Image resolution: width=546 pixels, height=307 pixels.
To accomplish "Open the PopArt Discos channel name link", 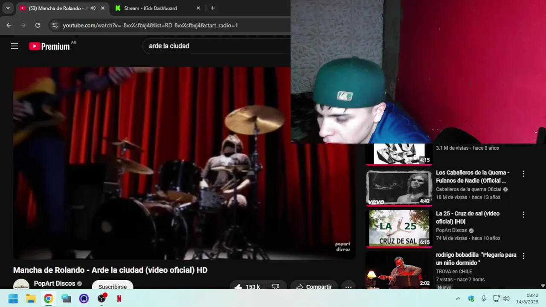I will click(x=55, y=284).
